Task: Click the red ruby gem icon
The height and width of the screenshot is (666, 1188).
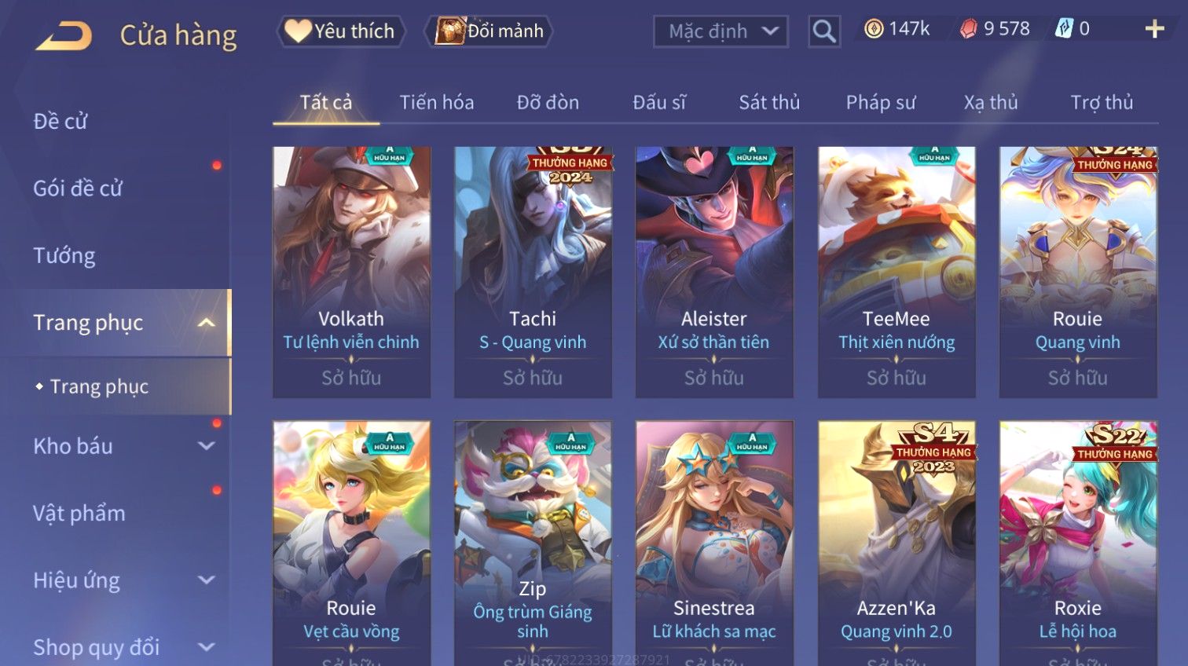Action: [x=969, y=29]
